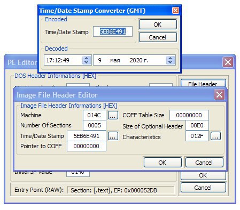The width and height of the screenshot is (240, 210).
Task: Open the Machine type browse button
Action: click(113, 115)
